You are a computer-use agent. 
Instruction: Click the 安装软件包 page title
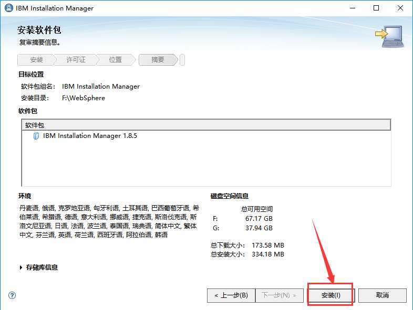coord(39,30)
